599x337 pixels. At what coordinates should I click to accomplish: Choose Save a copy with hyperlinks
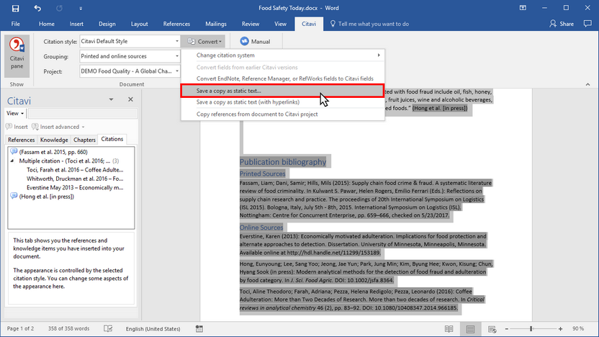click(x=283, y=102)
